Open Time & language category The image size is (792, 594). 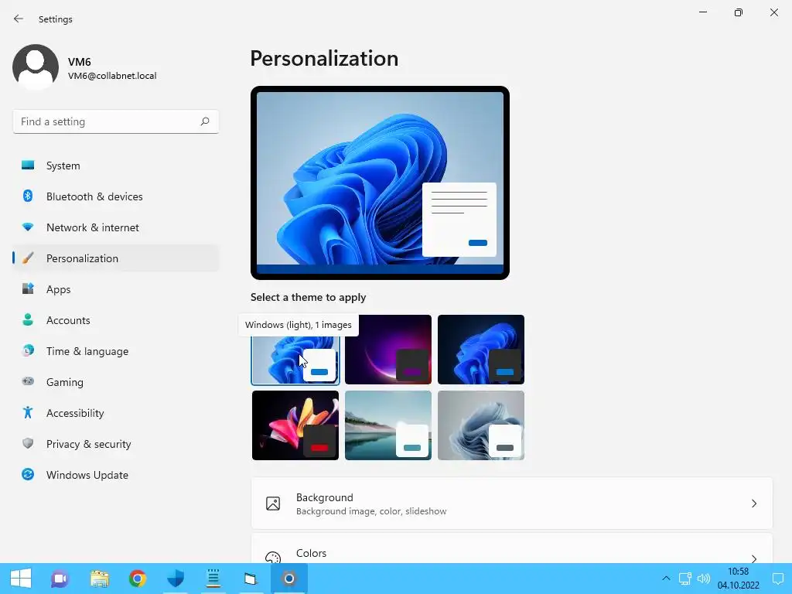(x=116, y=351)
